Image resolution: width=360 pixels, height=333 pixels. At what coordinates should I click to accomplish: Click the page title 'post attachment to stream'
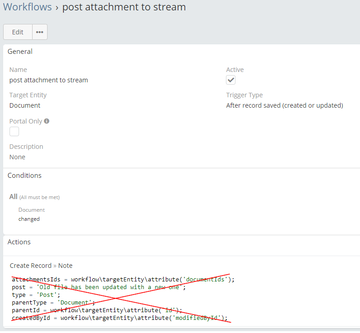[x=124, y=7]
